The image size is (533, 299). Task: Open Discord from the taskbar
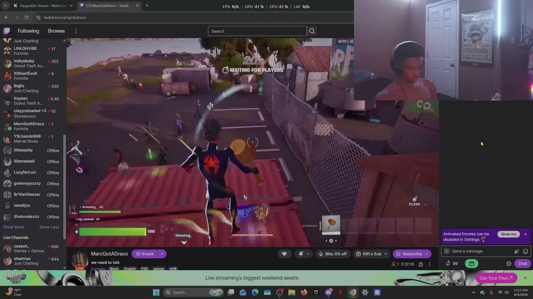tap(329, 292)
